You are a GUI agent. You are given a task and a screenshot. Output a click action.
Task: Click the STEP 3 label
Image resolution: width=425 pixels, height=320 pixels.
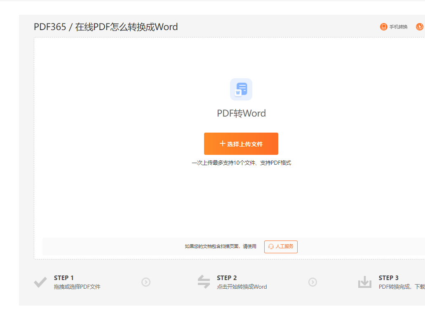(388, 278)
